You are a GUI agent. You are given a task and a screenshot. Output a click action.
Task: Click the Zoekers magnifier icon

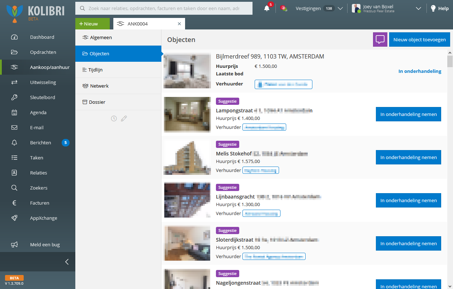[14, 188]
